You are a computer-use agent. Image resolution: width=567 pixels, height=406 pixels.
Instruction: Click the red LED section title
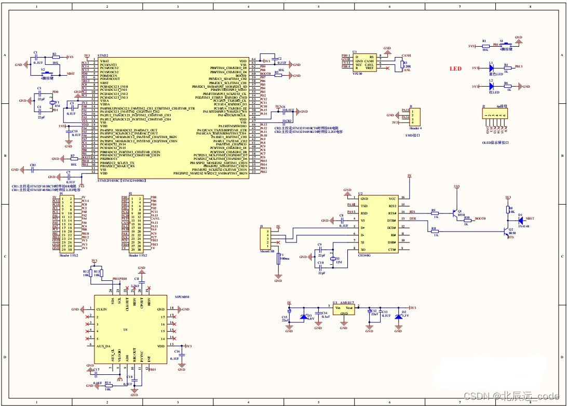click(455, 69)
